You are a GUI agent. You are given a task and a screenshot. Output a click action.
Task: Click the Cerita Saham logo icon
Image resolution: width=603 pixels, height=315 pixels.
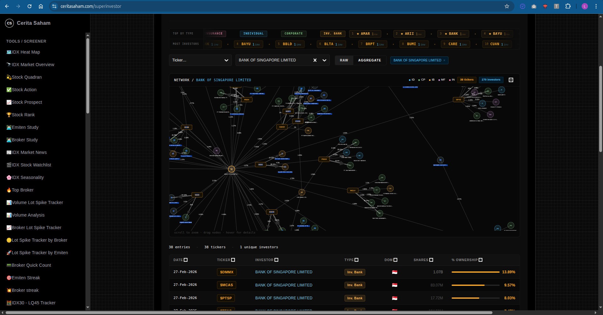pos(9,23)
